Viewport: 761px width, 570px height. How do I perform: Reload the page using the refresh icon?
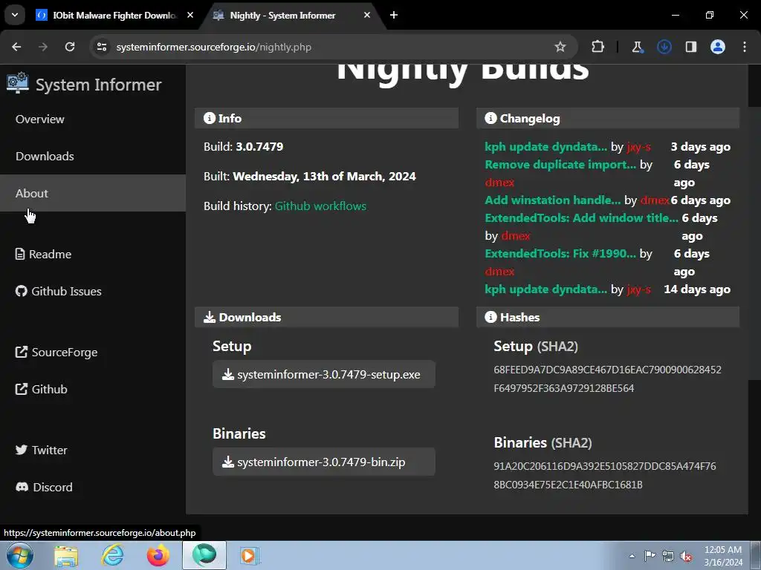pos(70,47)
